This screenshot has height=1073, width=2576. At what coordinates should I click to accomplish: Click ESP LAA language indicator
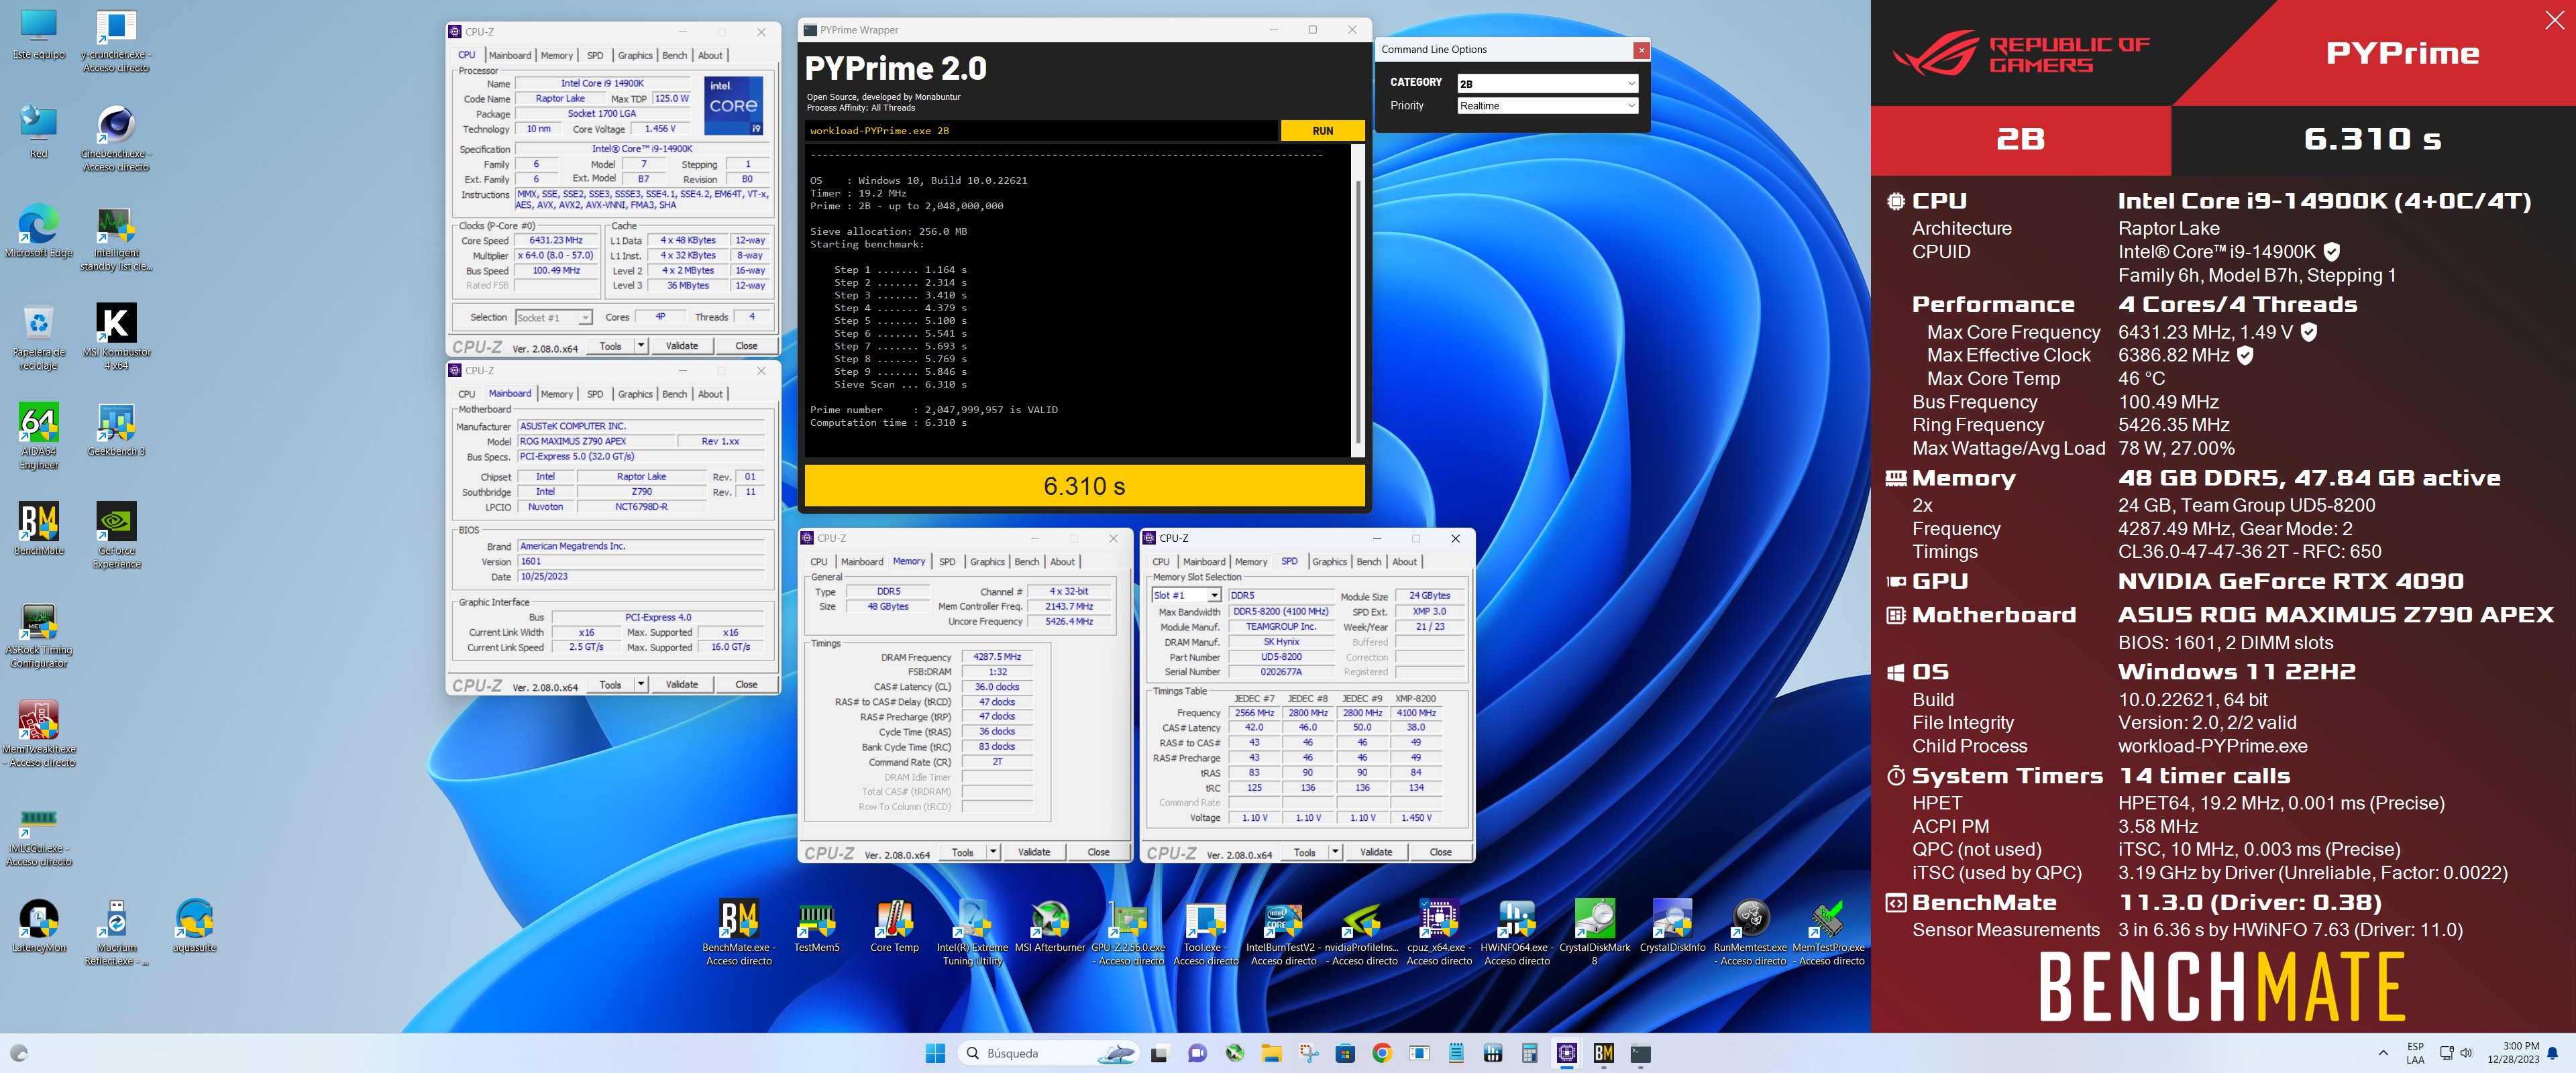(x=2414, y=1053)
